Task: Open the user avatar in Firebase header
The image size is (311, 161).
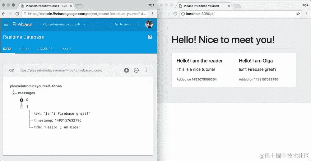Action: click(x=149, y=24)
